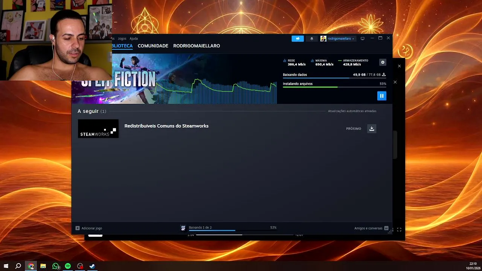Open WhatsApp from the taskbar
The image size is (482, 271).
[x=56, y=266]
